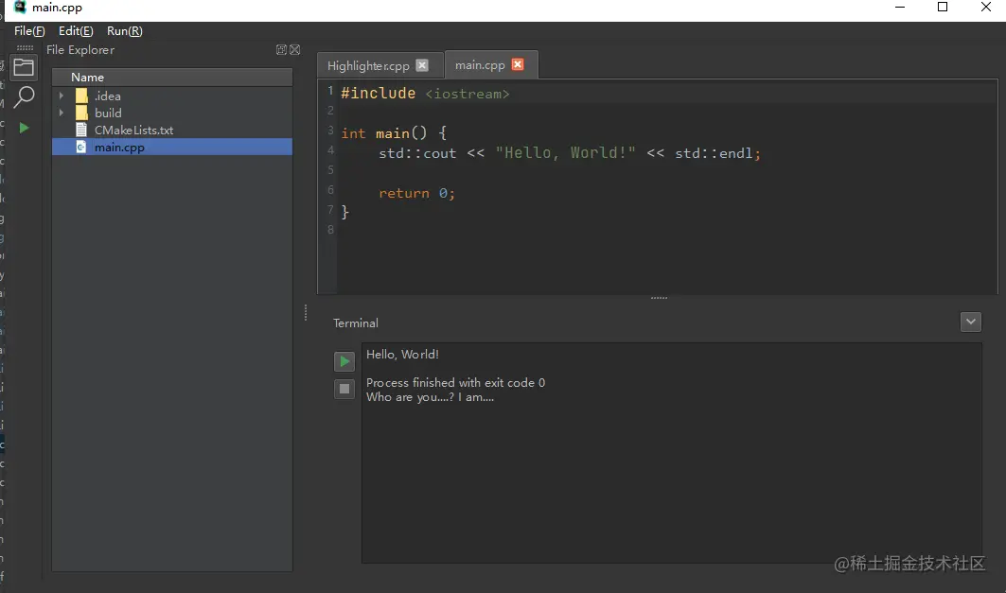Click the "Hello, World!" string literal
The image size is (1006, 593).
tap(565, 153)
